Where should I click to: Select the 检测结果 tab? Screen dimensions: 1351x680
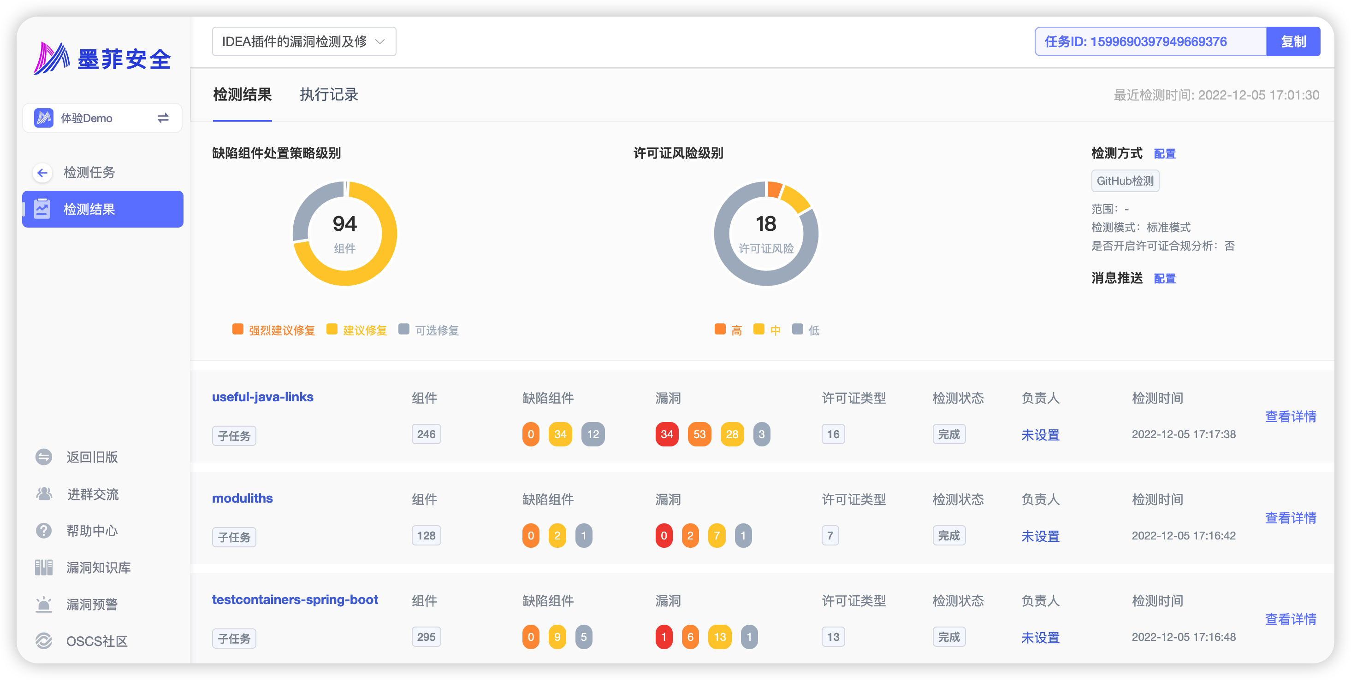pyautogui.click(x=242, y=95)
